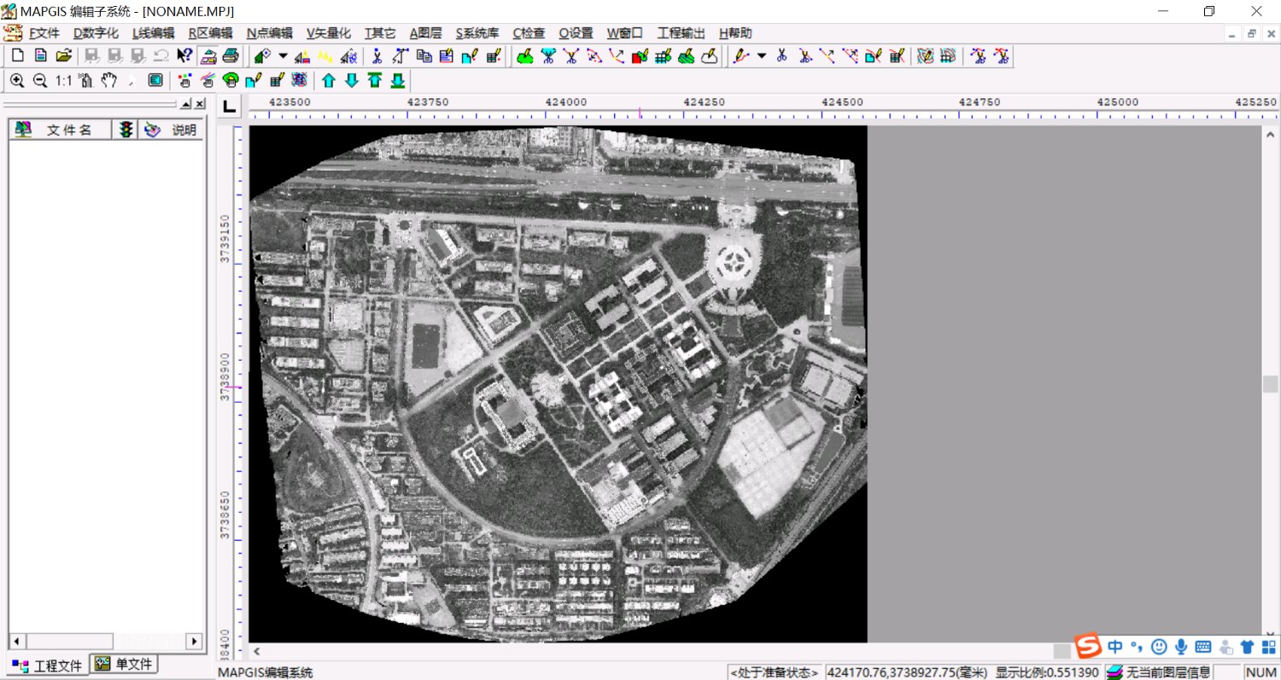Select the zoom in magnifier tool

17,81
